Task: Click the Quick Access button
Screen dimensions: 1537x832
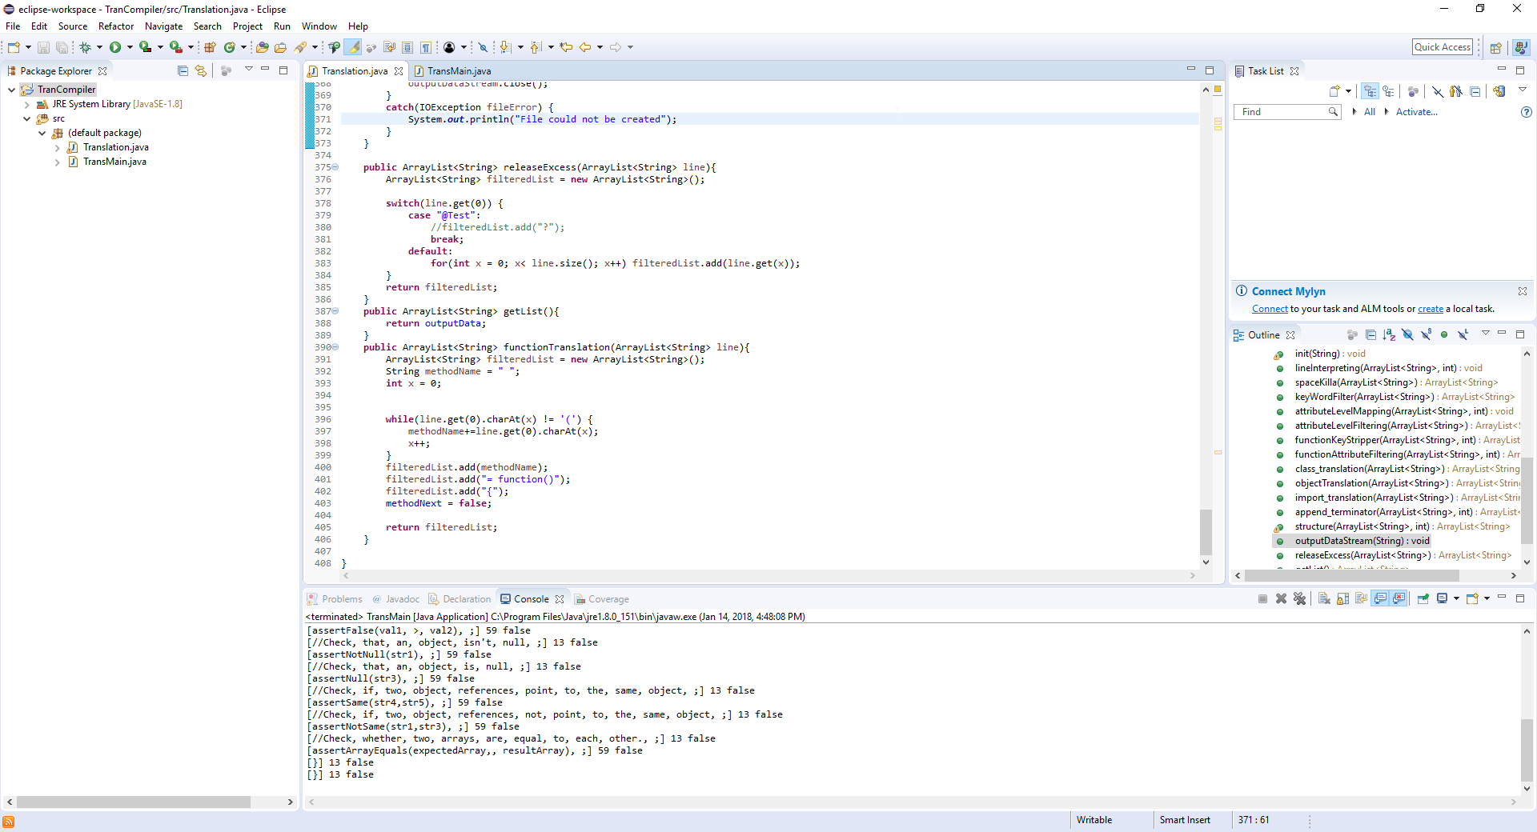Action: tap(1443, 47)
